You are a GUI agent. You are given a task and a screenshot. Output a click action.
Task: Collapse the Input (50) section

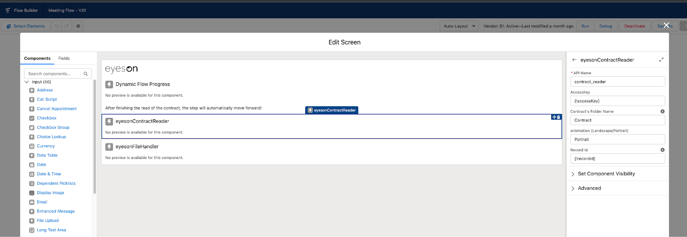click(27, 82)
